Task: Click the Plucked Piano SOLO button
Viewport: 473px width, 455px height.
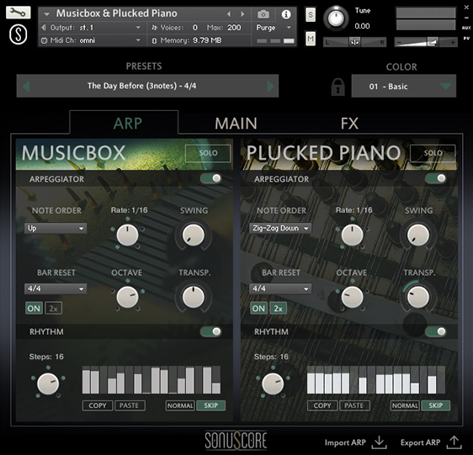Action: click(x=433, y=153)
